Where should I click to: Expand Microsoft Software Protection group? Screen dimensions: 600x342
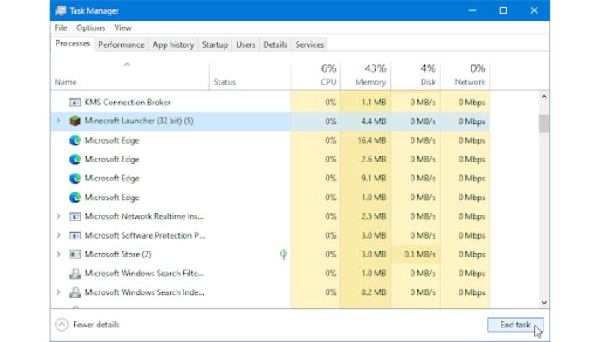click(x=58, y=235)
